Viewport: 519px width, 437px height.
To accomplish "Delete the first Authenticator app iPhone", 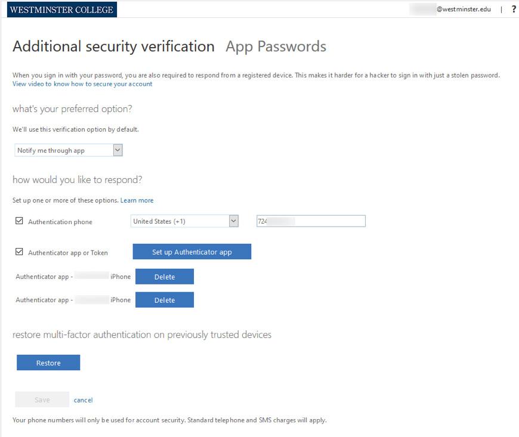I will pyautogui.click(x=165, y=277).
